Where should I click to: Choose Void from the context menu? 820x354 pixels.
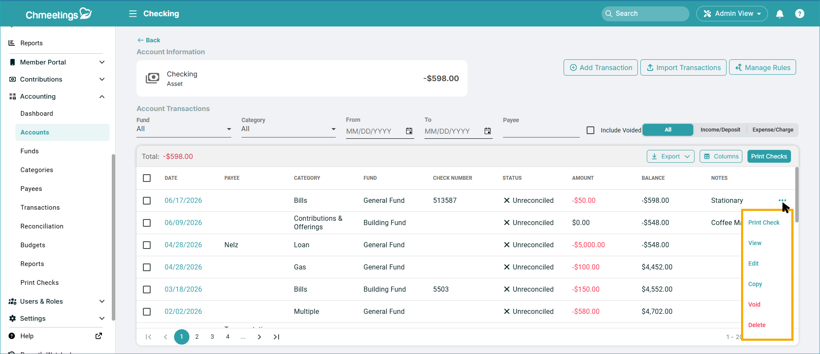click(x=754, y=304)
